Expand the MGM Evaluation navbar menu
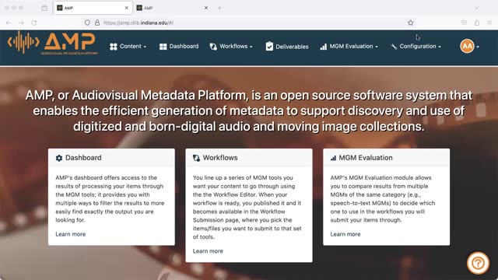This screenshot has height=280, width=498. [349, 47]
